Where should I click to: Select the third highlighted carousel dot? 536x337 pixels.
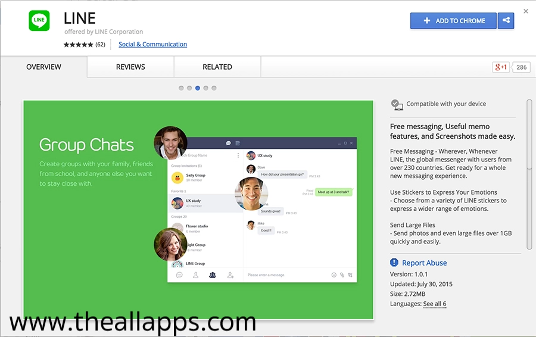[x=198, y=88]
